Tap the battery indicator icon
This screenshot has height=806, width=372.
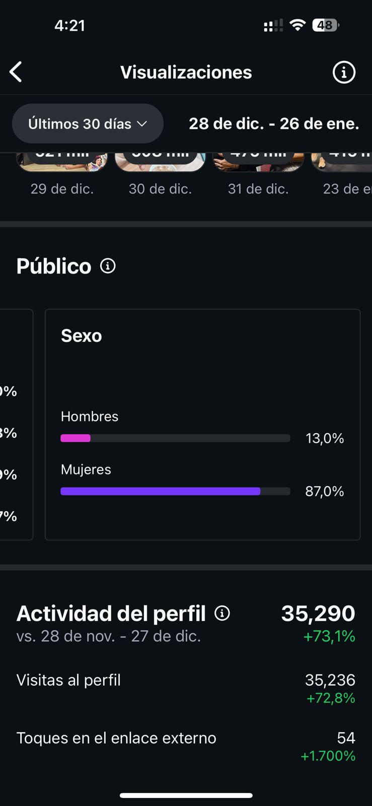[325, 25]
